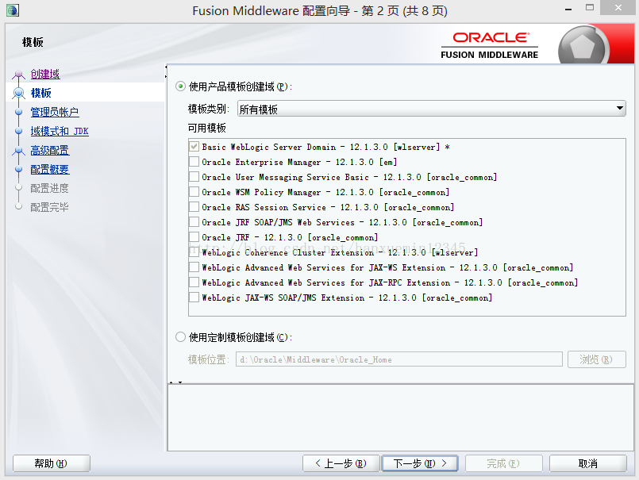This screenshot has height=480, width=639.
Task: Click the 浏览(R) browse button
Action: click(x=597, y=359)
